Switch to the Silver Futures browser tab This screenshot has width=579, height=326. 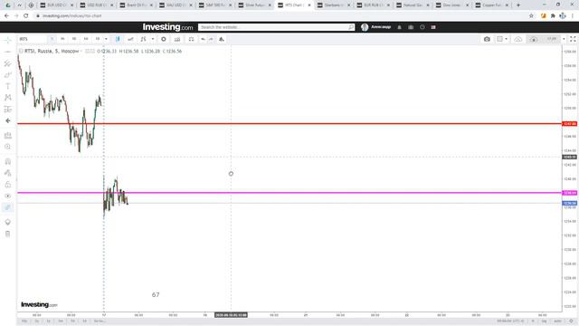point(255,5)
